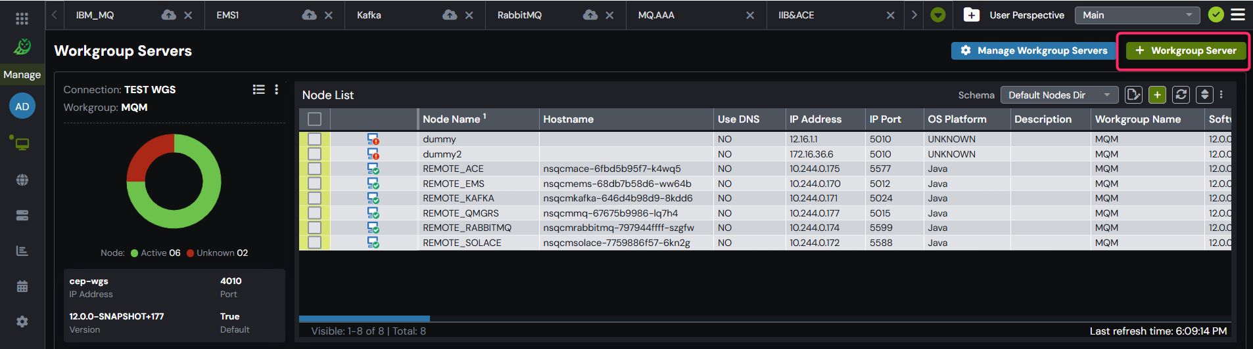This screenshot has width=1253, height=349.
Task: Open the Schema Default Nodes Dir dropdown
Action: 1059,95
